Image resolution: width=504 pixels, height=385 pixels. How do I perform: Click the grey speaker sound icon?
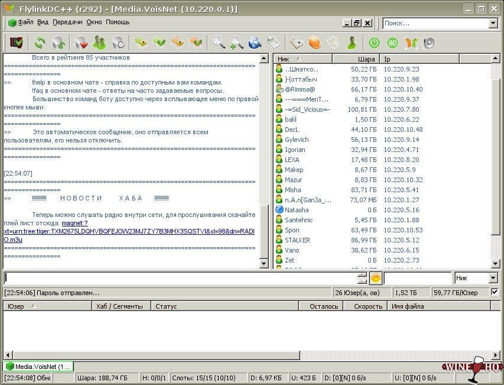point(429,43)
